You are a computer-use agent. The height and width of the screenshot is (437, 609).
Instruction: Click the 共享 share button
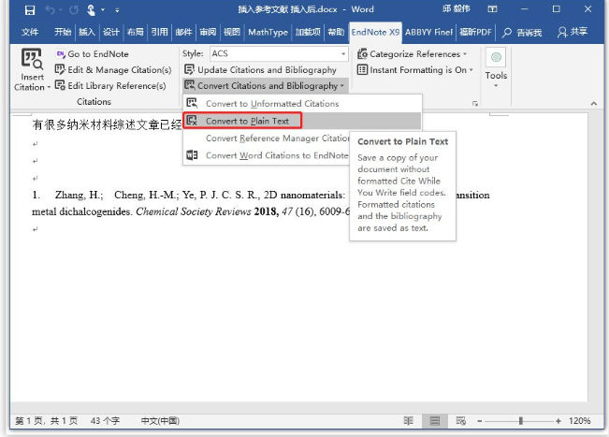pyautogui.click(x=573, y=32)
